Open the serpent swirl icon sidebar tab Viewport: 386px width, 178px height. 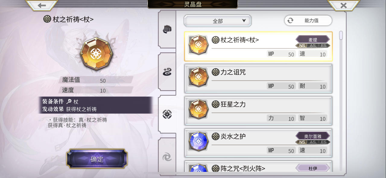click(167, 72)
